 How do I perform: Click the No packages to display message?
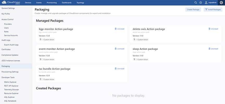[129, 95]
